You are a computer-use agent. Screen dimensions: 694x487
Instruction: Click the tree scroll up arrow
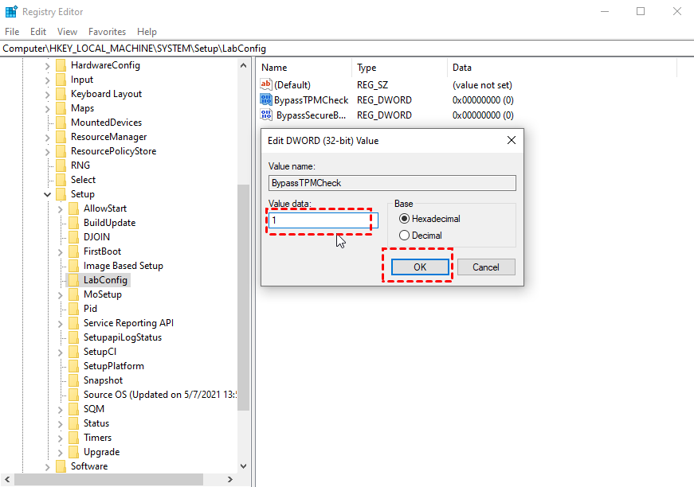coord(244,65)
